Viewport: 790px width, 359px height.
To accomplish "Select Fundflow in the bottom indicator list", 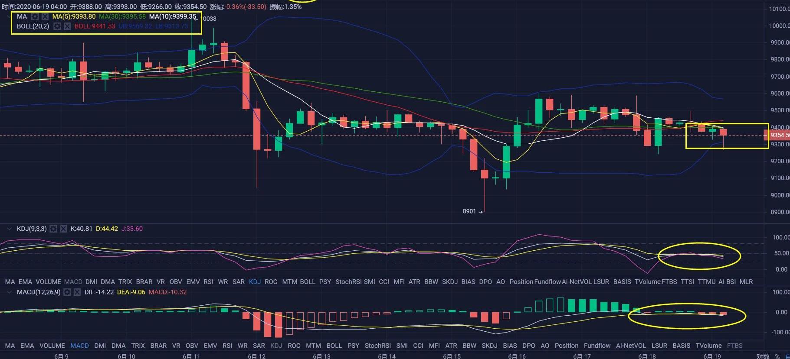I will coord(597,346).
